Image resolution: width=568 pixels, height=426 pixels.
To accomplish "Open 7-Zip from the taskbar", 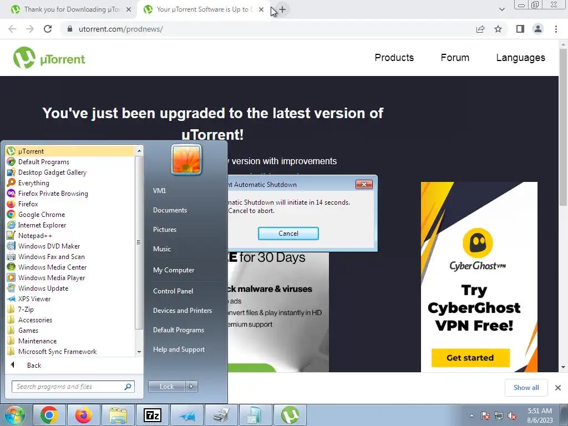I will 152,415.
